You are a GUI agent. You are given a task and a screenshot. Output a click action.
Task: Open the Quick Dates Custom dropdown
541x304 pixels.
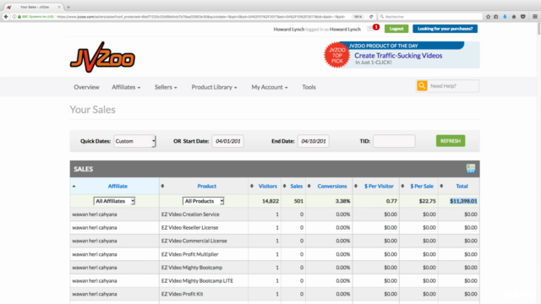point(135,141)
